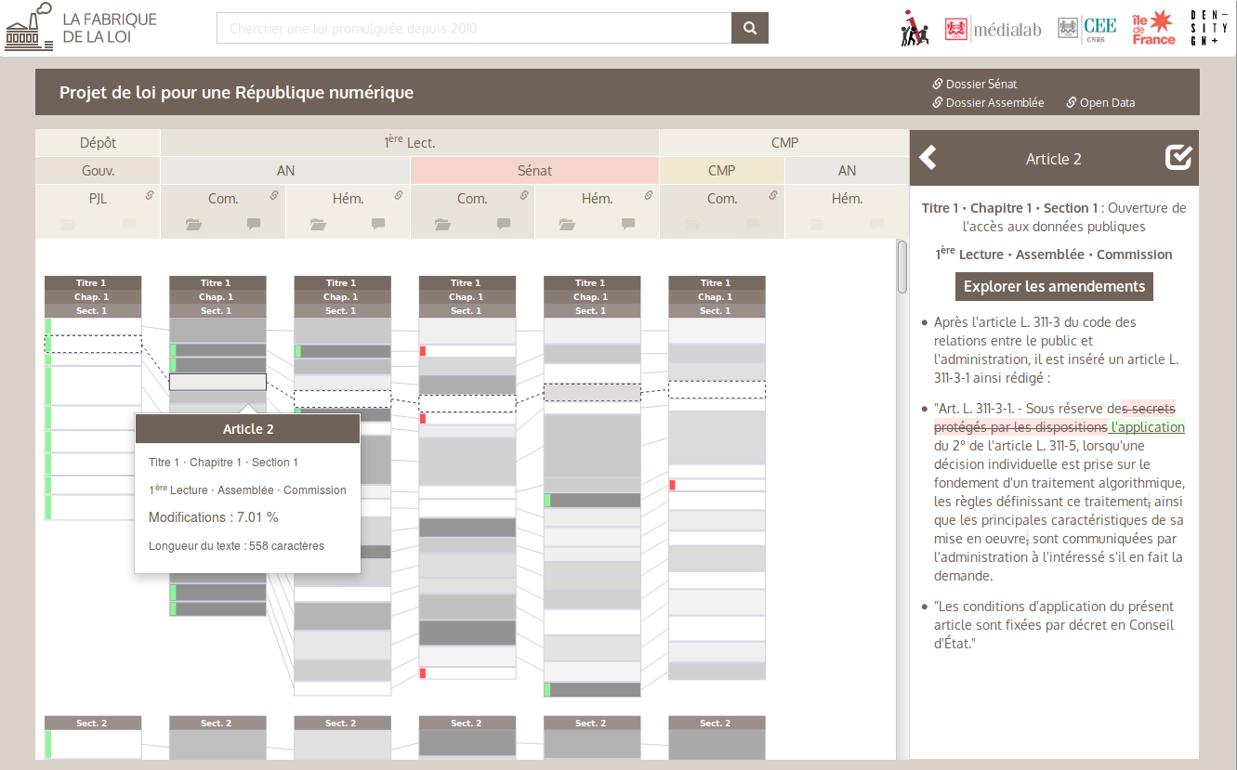Viewport: 1237px width, 770px height.
Task: Open amendments folder icon under AN Com.
Action: [x=193, y=224]
